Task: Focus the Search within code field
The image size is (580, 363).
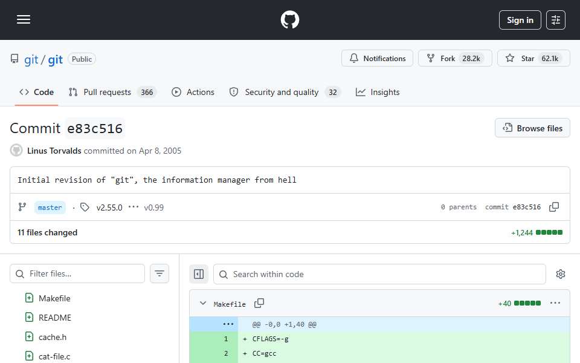Action: pyautogui.click(x=379, y=274)
